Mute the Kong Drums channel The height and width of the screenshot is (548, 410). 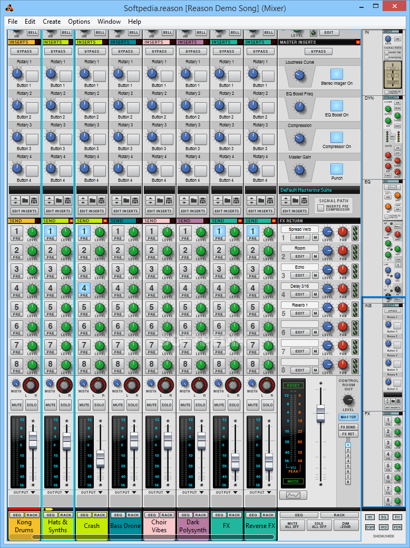(17, 405)
